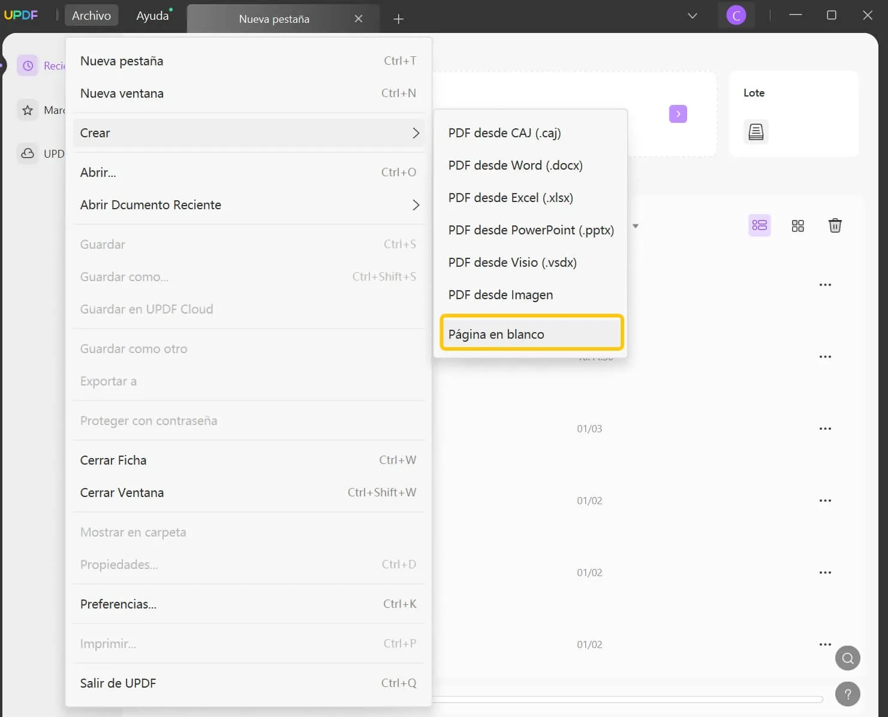Expand Abrir Dcumento Reciente submenu arrow
The width and height of the screenshot is (888, 717).
416,205
